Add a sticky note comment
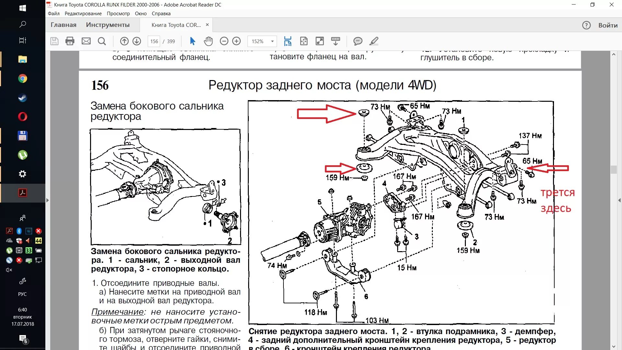The image size is (622, 350). pos(358,41)
